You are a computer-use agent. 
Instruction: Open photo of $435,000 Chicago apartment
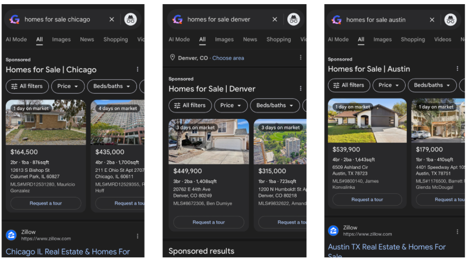click(x=118, y=122)
